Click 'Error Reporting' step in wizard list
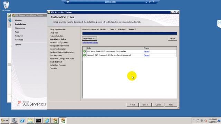 click(56, 55)
